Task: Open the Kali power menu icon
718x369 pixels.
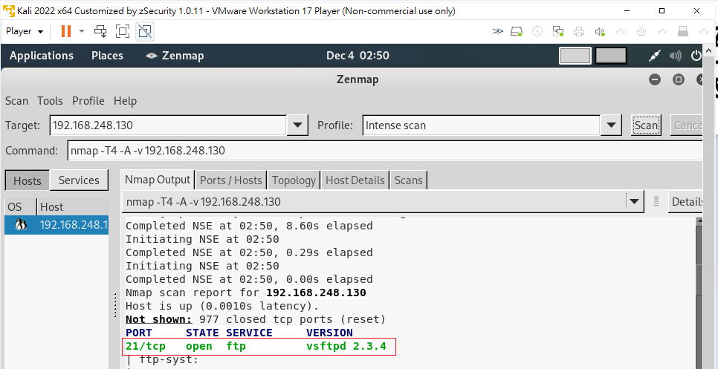Action: tap(696, 56)
